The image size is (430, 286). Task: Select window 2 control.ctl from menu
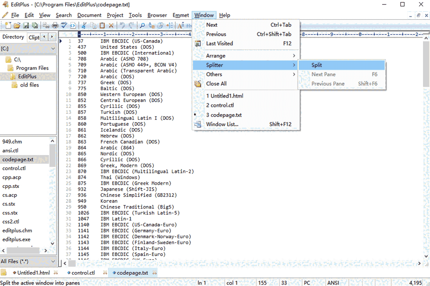point(246,105)
